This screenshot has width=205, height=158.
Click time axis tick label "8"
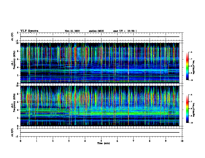[x=150, y=141]
